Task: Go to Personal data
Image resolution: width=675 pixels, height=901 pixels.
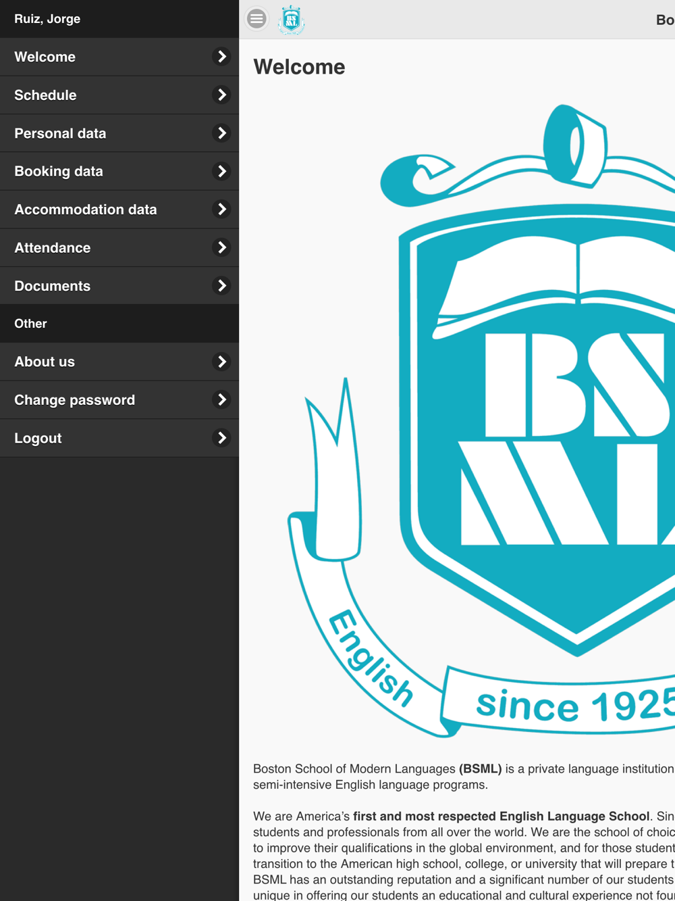Action: (119, 133)
